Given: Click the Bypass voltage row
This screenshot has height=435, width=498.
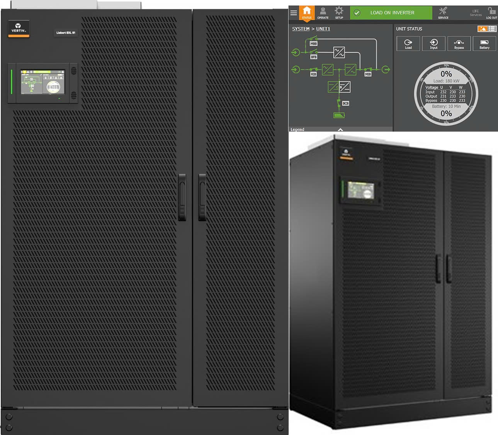Looking at the screenshot, I should (x=445, y=100).
